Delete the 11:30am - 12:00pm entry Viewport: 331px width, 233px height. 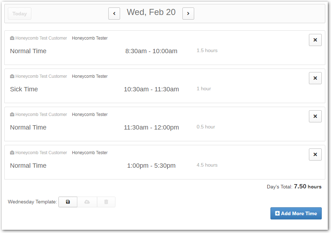pyautogui.click(x=315, y=116)
